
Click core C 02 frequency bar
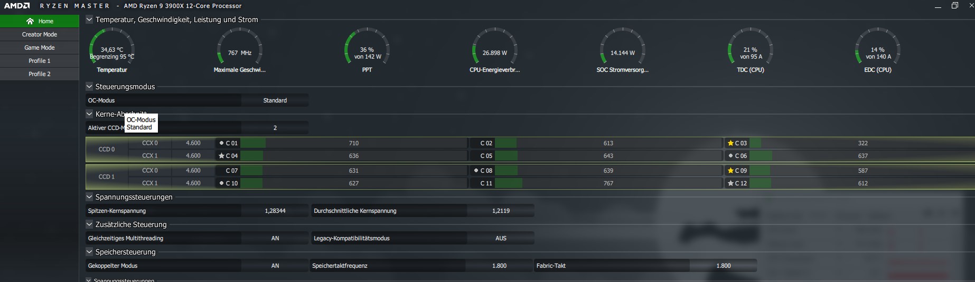(608, 143)
